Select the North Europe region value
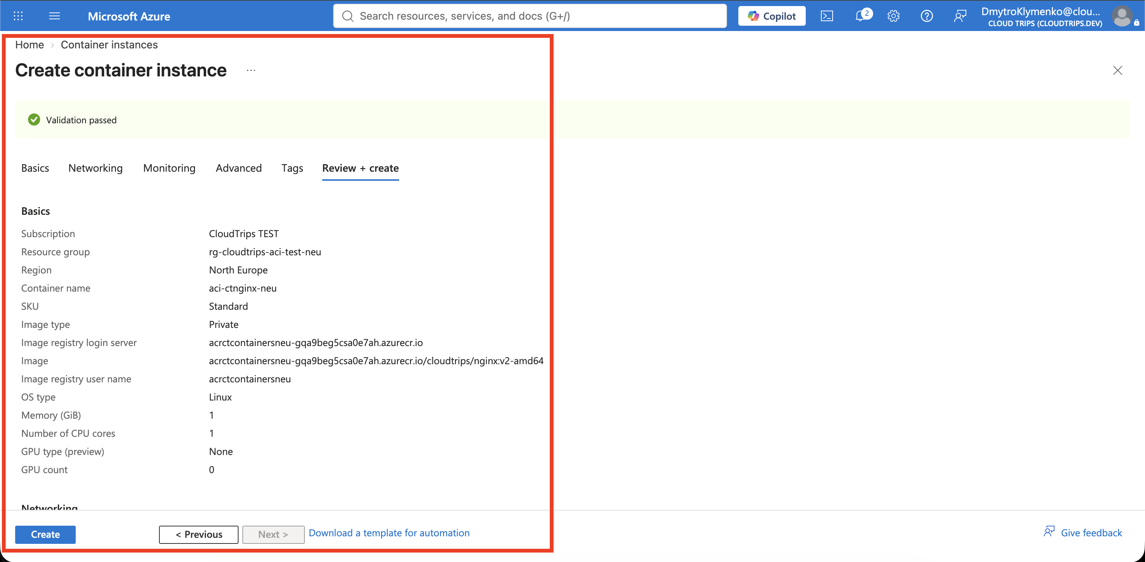Image resolution: width=1145 pixels, height=562 pixels. tap(238, 270)
